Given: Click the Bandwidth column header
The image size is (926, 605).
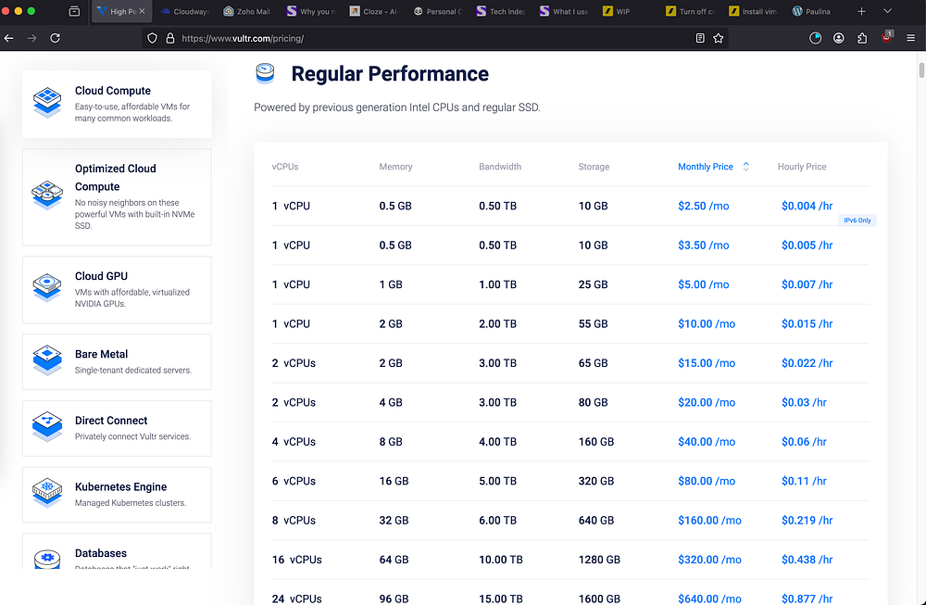Looking at the screenshot, I should click(500, 167).
